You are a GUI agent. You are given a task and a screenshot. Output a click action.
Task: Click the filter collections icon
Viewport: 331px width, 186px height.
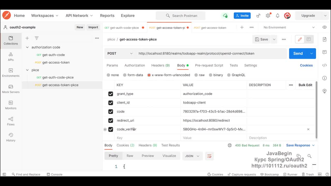(37, 38)
